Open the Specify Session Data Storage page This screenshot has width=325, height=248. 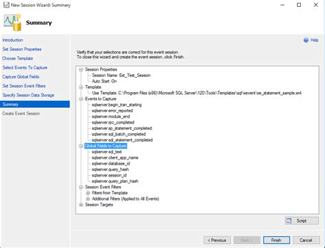[28, 95]
